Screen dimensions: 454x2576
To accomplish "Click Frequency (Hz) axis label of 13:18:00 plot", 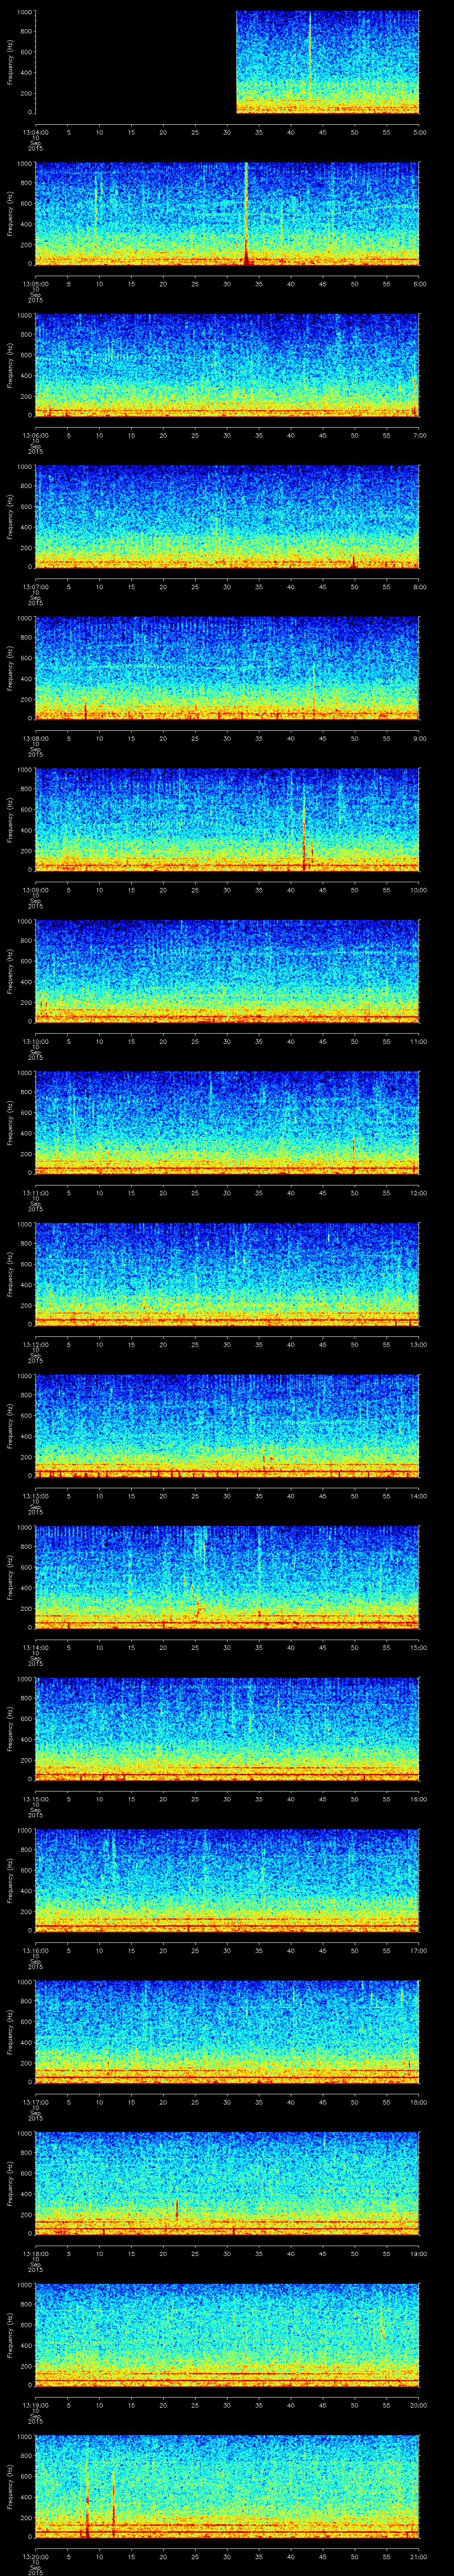I will pos(10,2183).
